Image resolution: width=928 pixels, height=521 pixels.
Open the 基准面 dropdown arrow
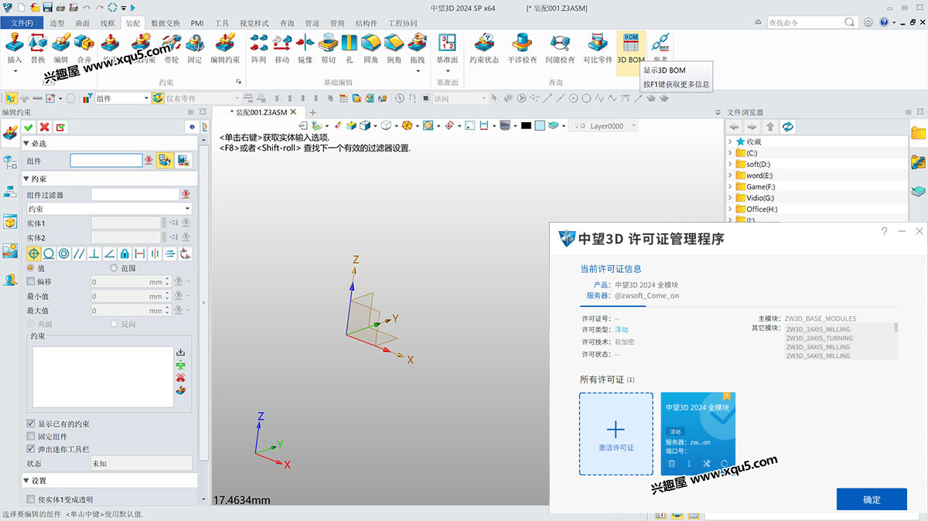click(447, 71)
